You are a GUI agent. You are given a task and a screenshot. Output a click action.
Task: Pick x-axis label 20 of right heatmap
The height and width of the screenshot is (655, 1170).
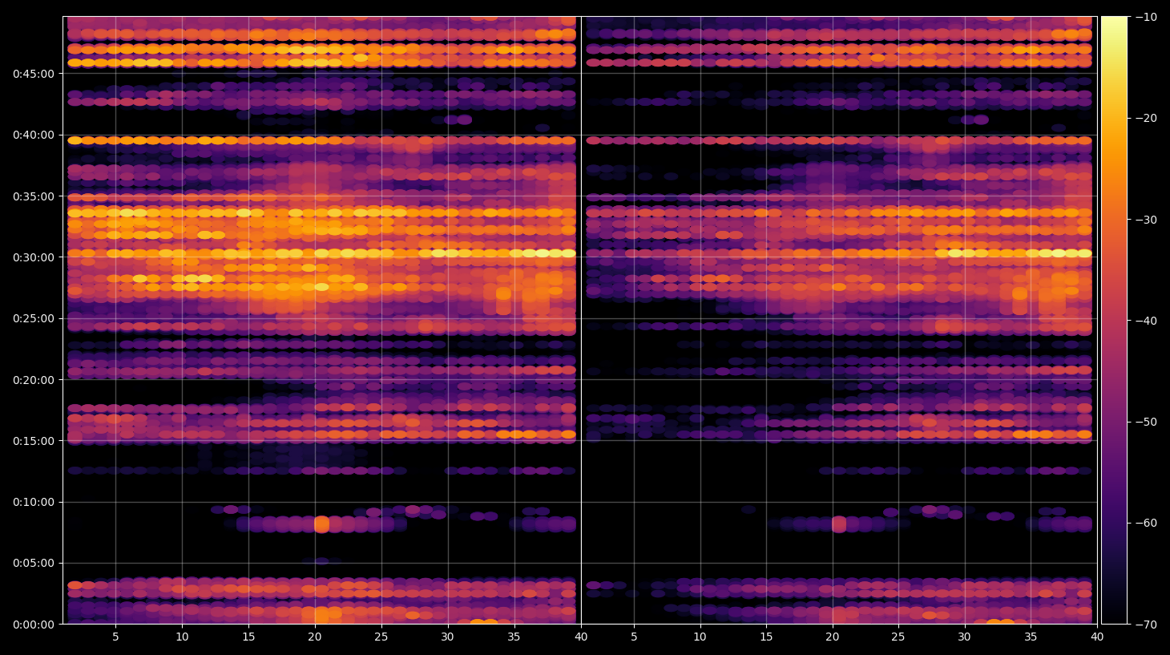pyautogui.click(x=833, y=637)
